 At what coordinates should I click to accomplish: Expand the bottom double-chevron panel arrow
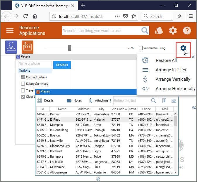[98, 179]
